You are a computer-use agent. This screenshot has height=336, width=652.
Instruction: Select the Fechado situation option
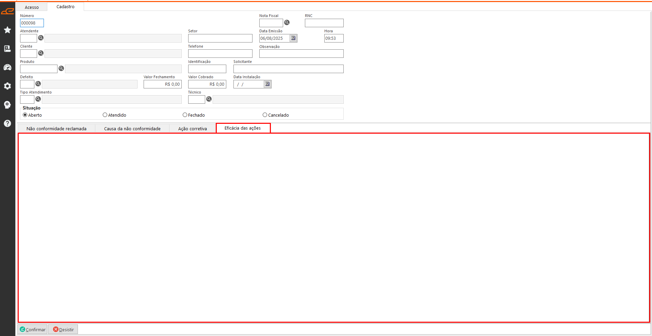pyautogui.click(x=185, y=115)
